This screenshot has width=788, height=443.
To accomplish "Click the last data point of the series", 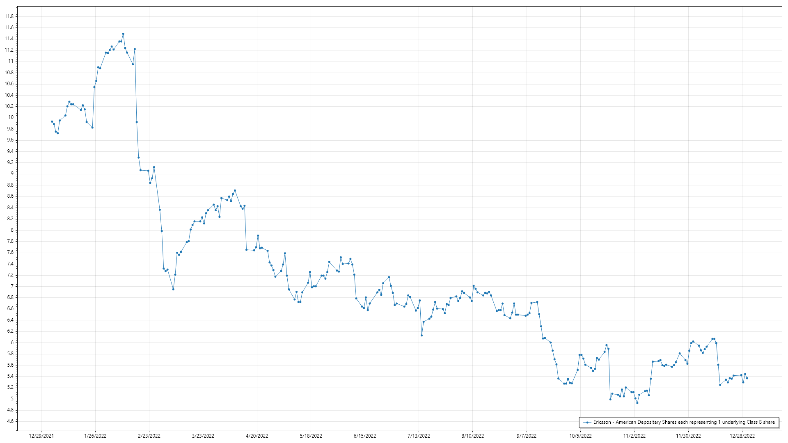I will point(747,378).
